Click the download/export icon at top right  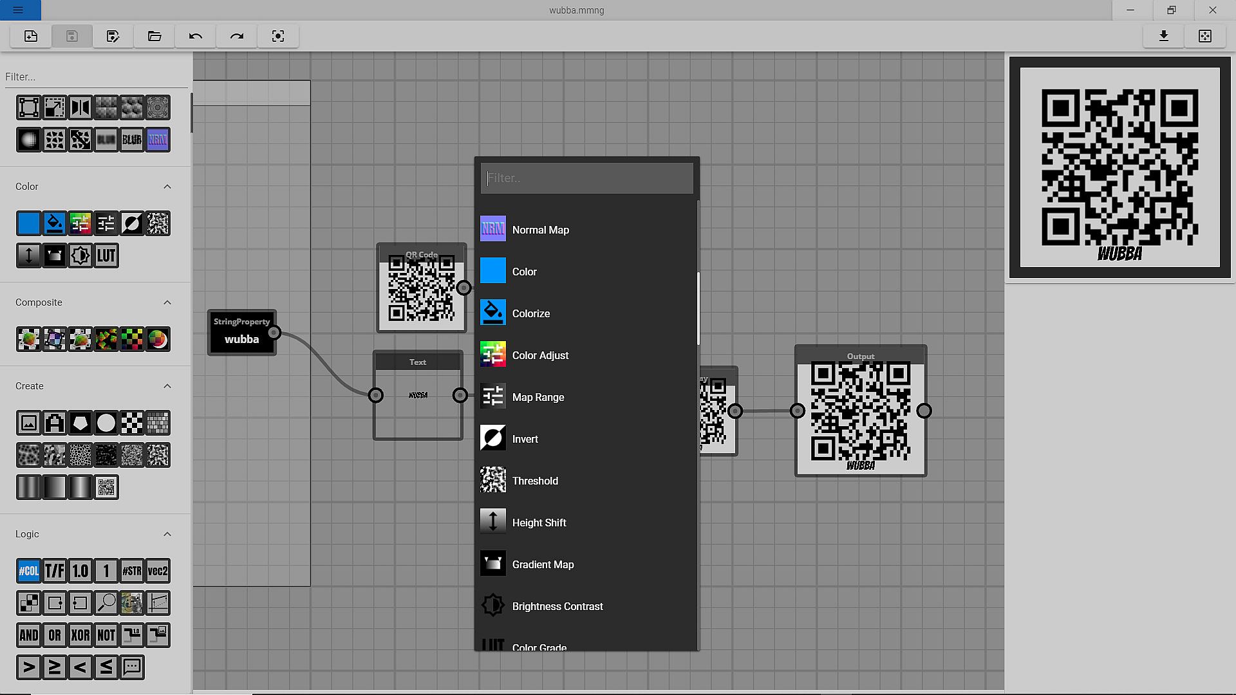(1163, 36)
